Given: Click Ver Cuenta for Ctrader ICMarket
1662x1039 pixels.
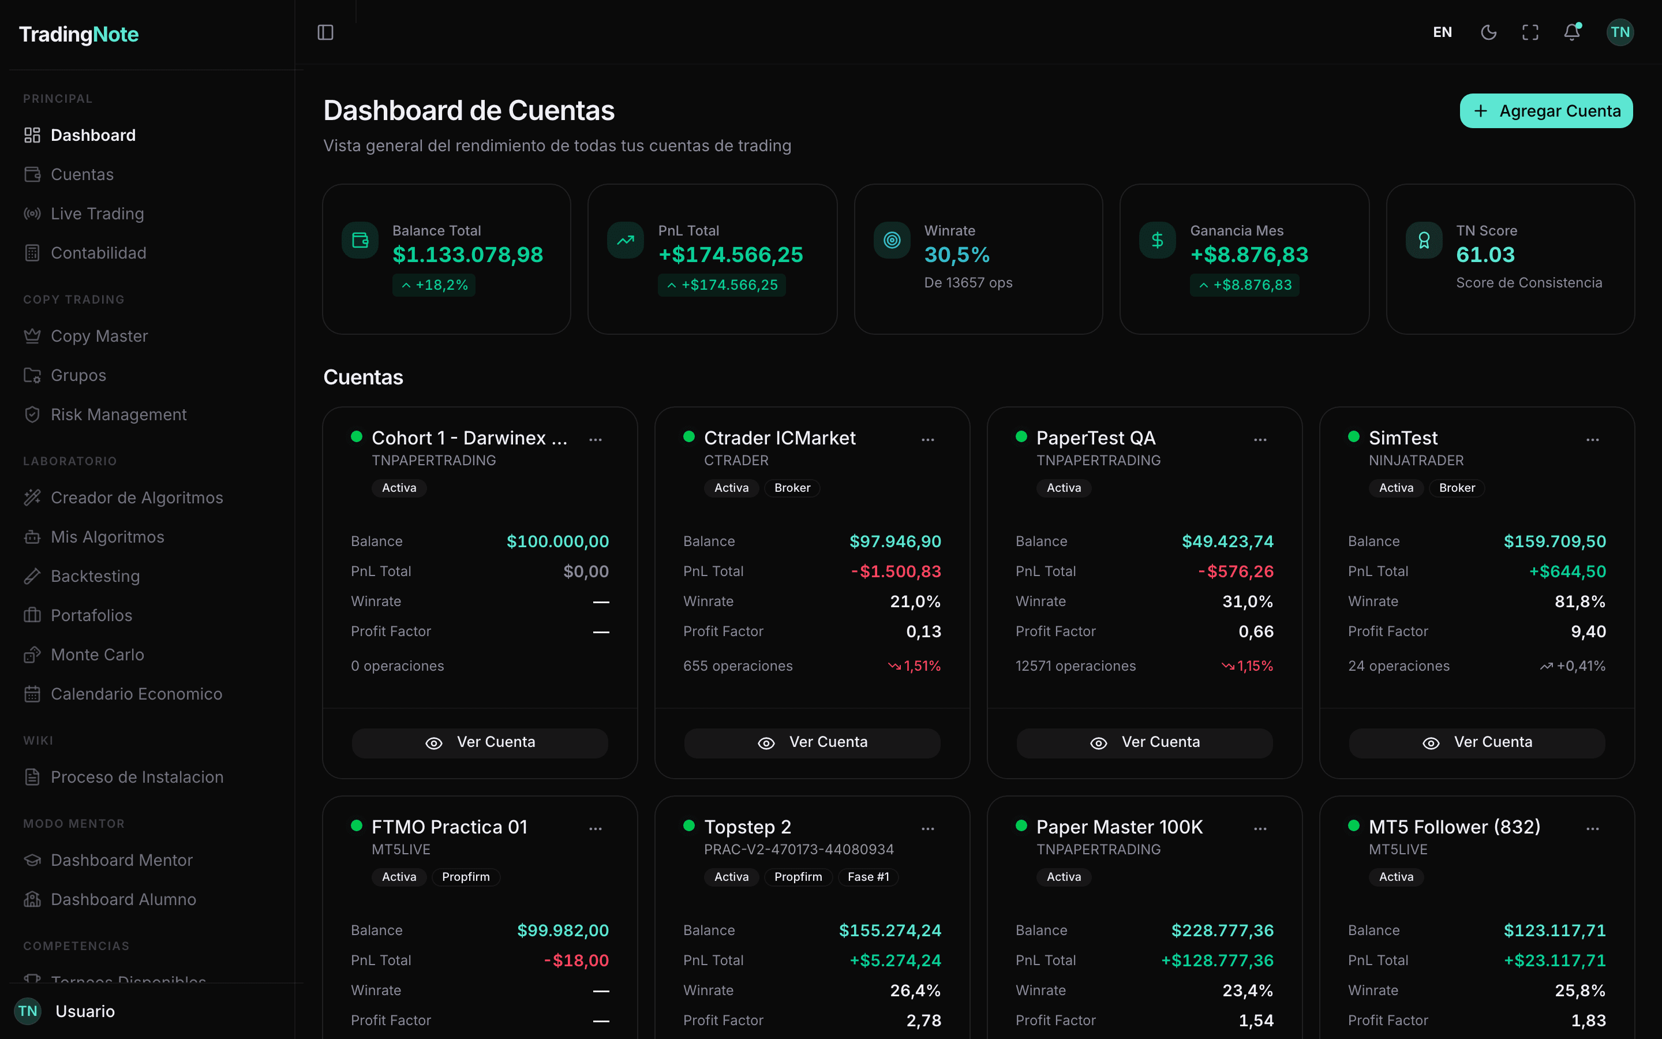Looking at the screenshot, I should (x=813, y=743).
